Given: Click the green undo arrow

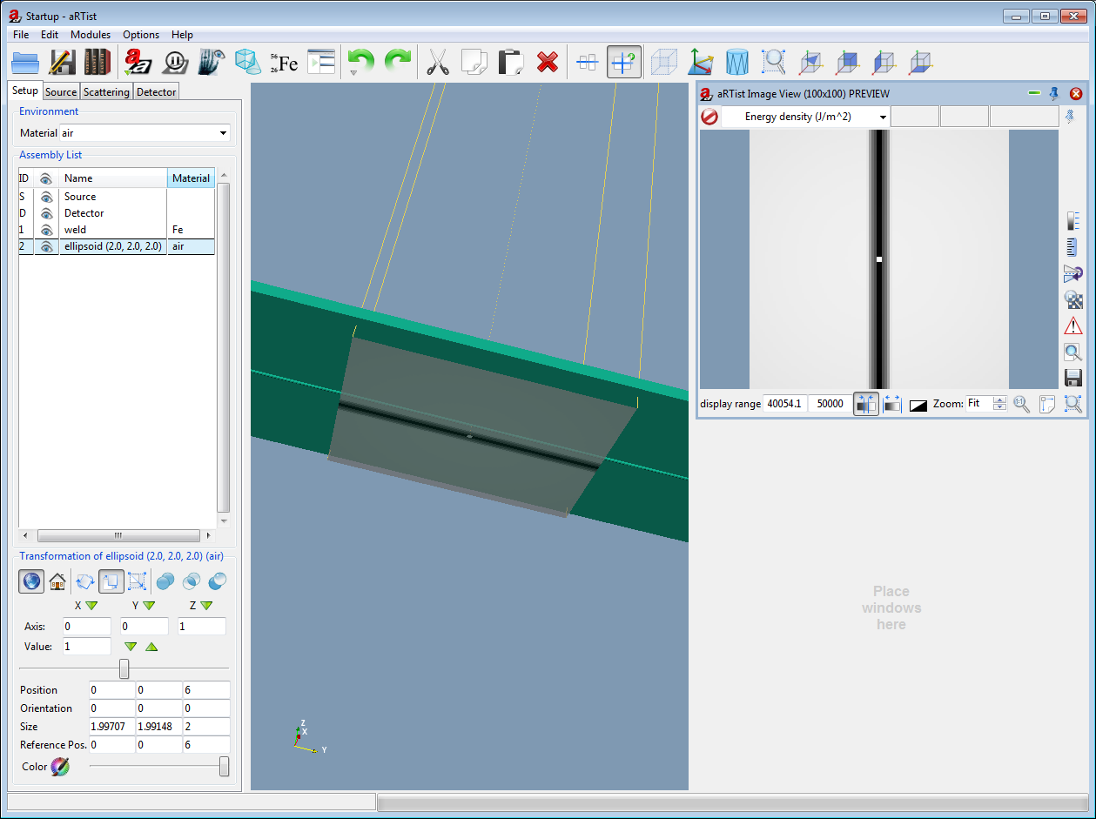Looking at the screenshot, I should click(360, 61).
